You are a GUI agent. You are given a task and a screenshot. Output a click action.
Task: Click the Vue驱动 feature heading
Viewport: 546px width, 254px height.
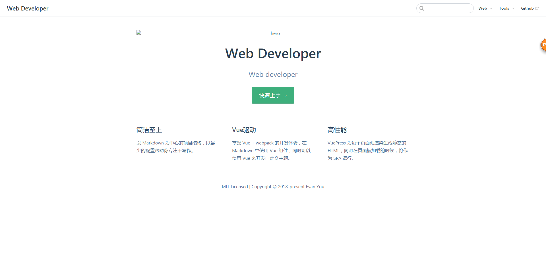[244, 130]
